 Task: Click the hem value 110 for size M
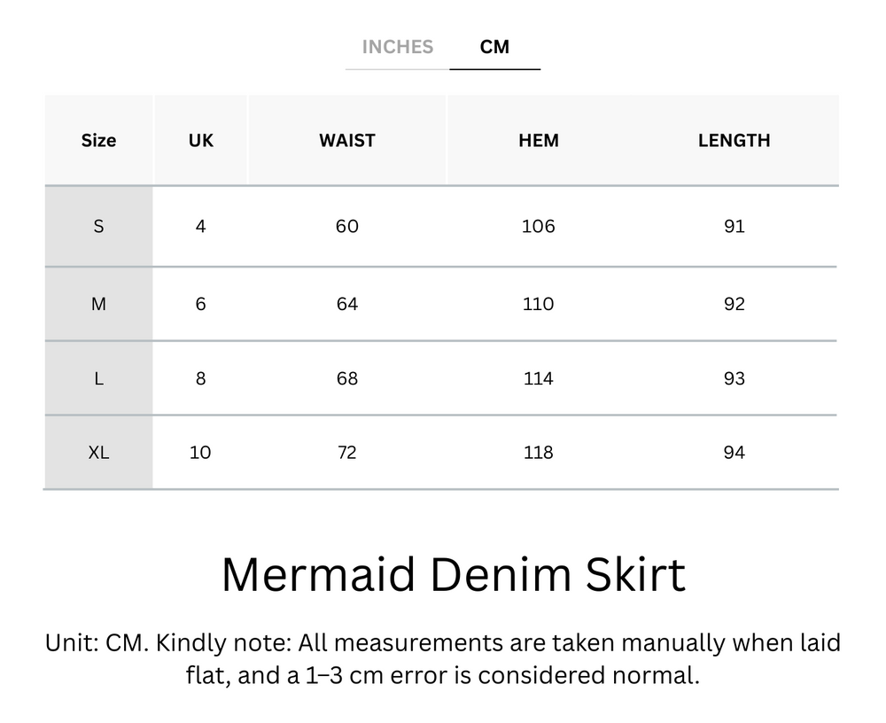538,303
